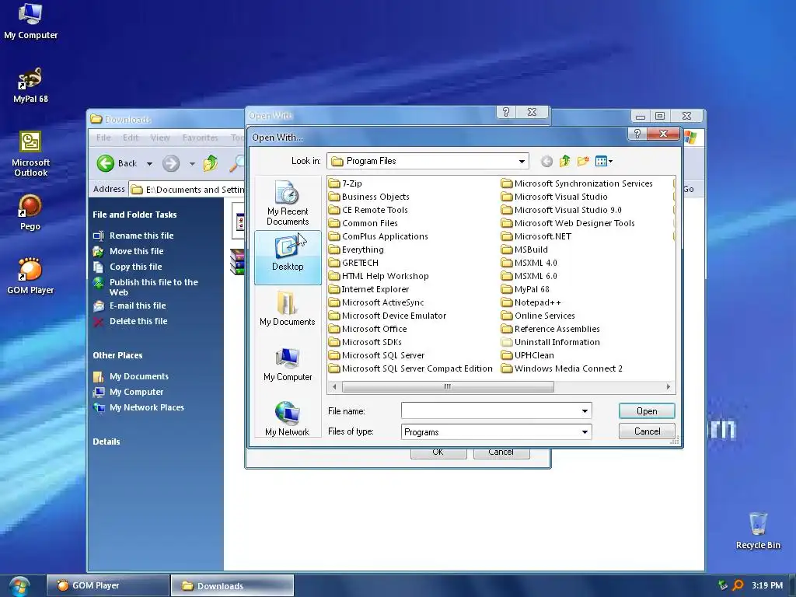
Task: Click Move this file task link
Action: point(136,251)
